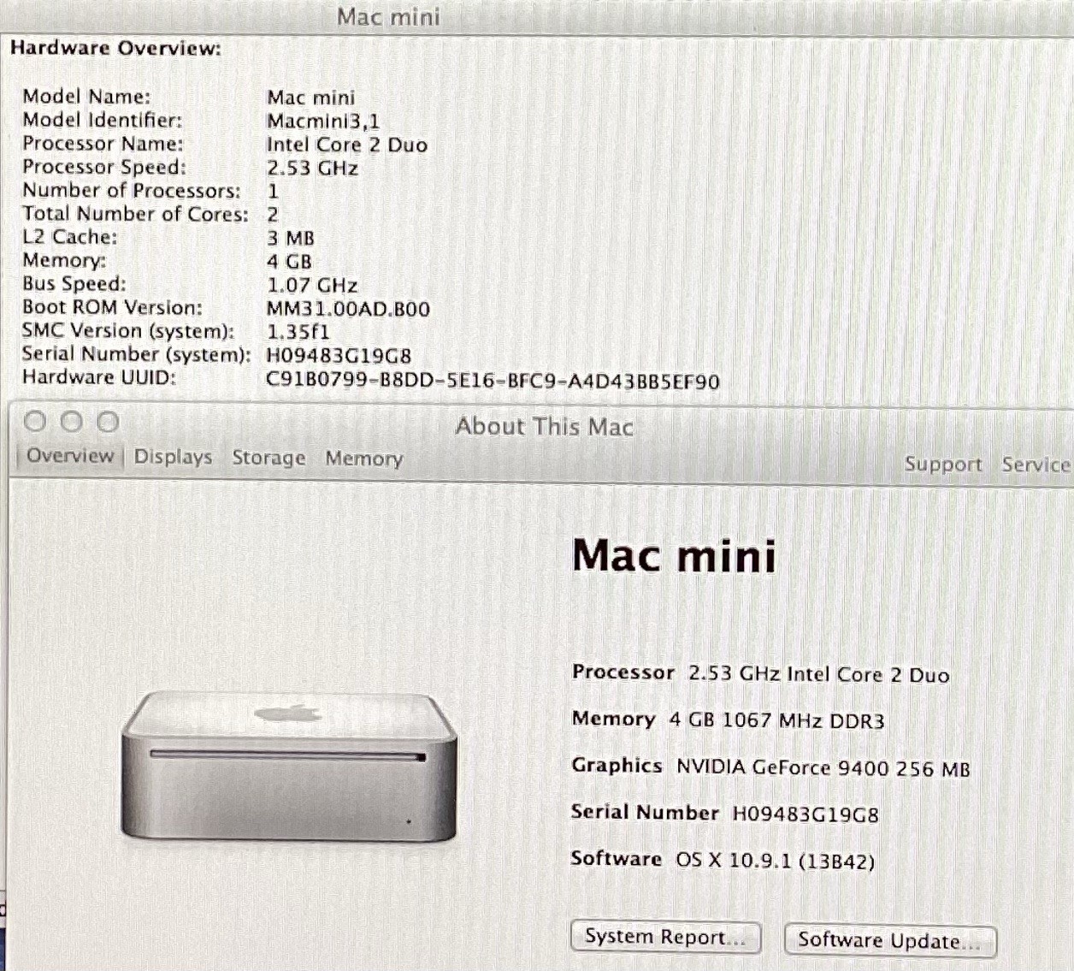Open the Service link
1074x971 pixels.
pos(1036,465)
